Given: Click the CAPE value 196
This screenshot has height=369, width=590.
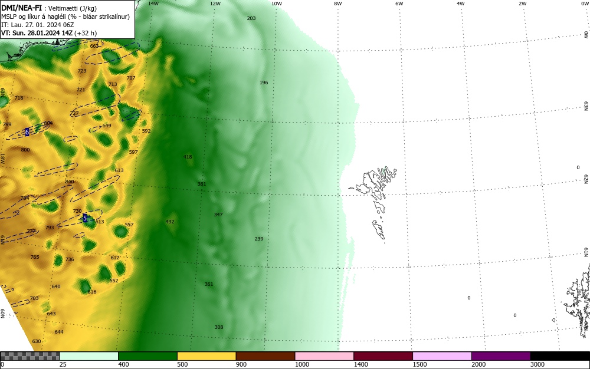Looking at the screenshot, I should 264,83.
